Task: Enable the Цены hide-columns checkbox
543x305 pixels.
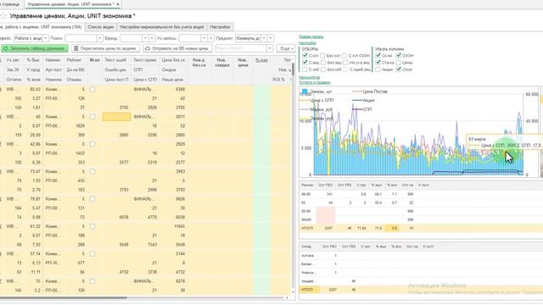Action: click(x=399, y=63)
